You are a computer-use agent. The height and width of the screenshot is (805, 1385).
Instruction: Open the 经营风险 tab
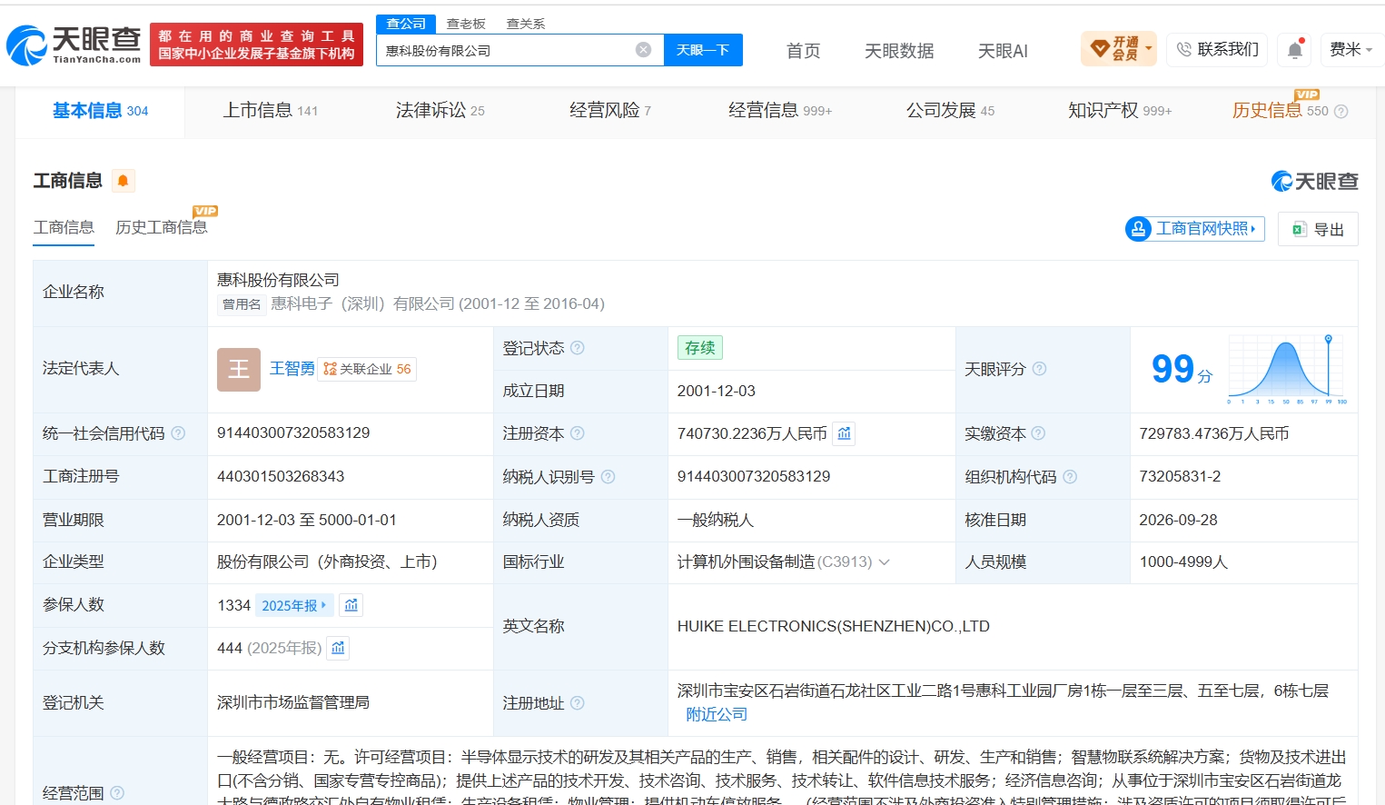[609, 111]
